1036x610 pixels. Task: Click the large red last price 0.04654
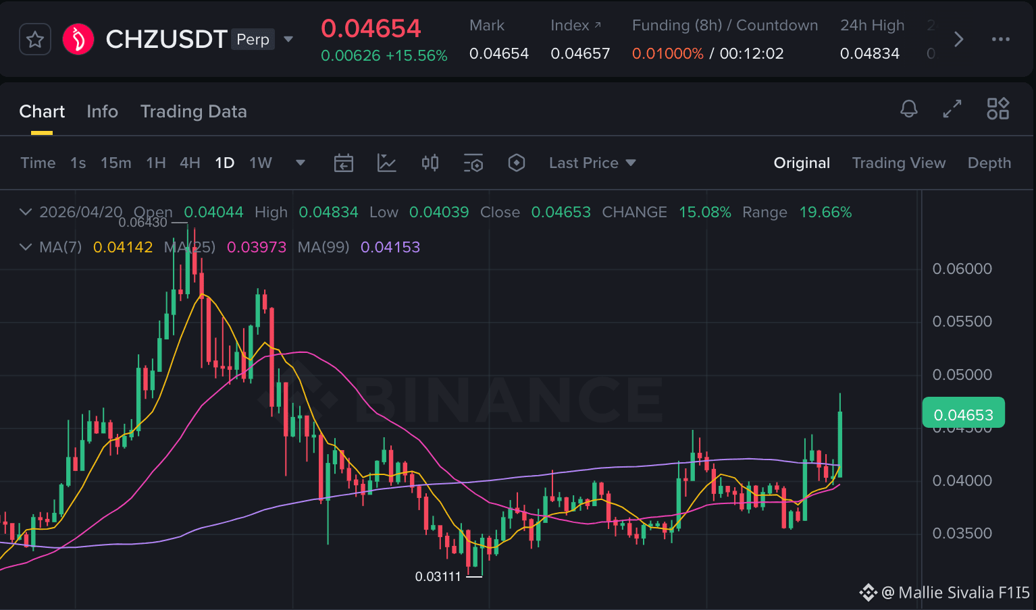(x=371, y=28)
